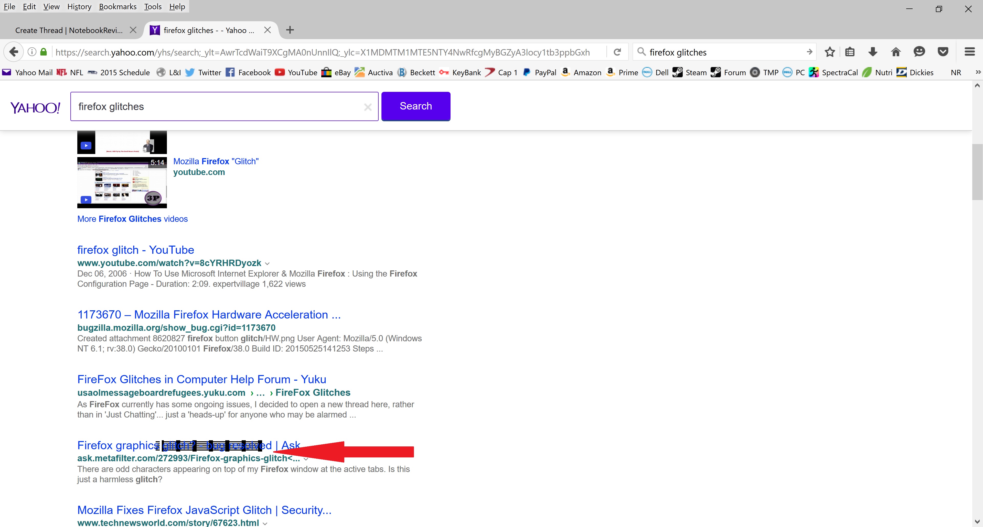The image size is (983, 527).
Task: Open the Beckett bookmark
Action: pos(416,72)
